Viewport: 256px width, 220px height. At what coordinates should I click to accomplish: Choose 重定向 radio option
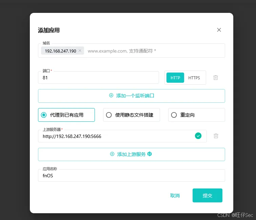point(197,115)
